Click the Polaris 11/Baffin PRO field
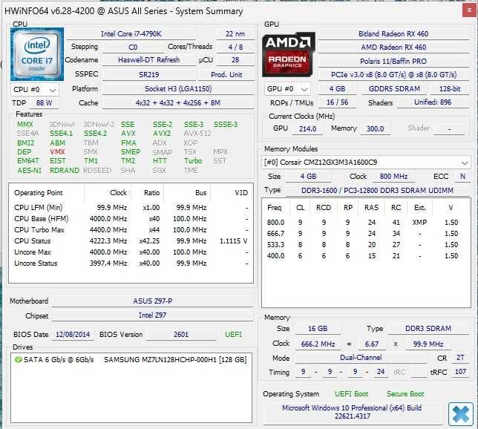Image resolution: width=478 pixels, height=429 pixels. pos(393,62)
